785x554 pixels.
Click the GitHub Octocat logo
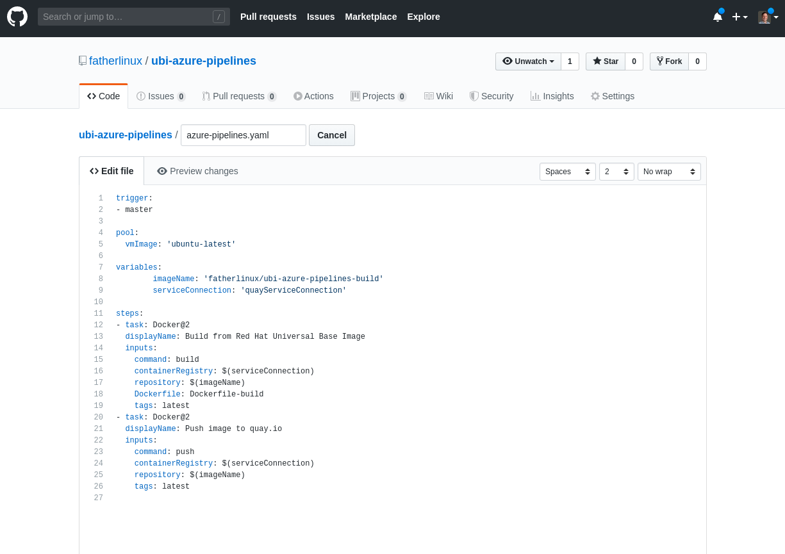point(17,17)
